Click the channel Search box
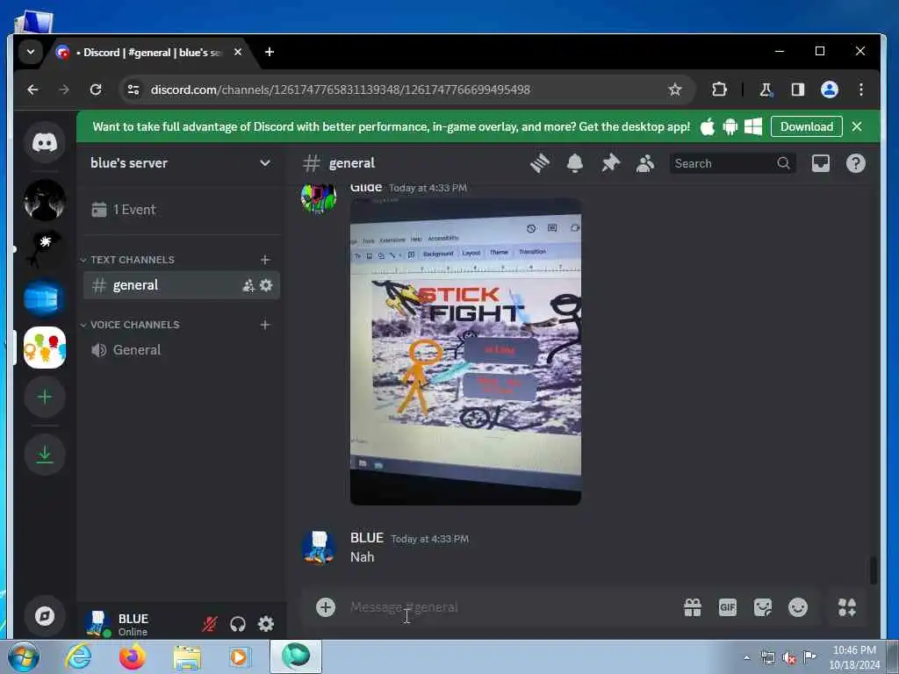This screenshot has height=674, width=899. 732,163
